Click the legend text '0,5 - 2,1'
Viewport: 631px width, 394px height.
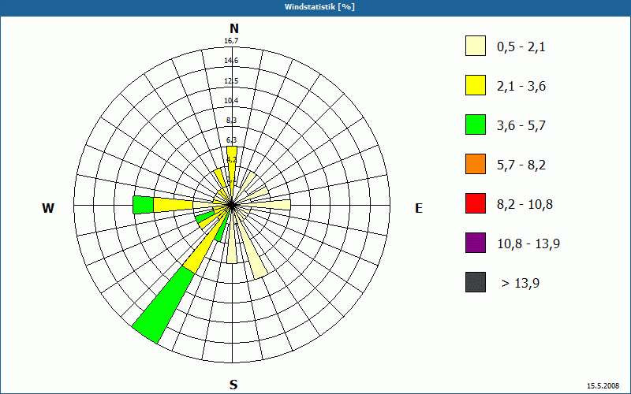(x=521, y=47)
